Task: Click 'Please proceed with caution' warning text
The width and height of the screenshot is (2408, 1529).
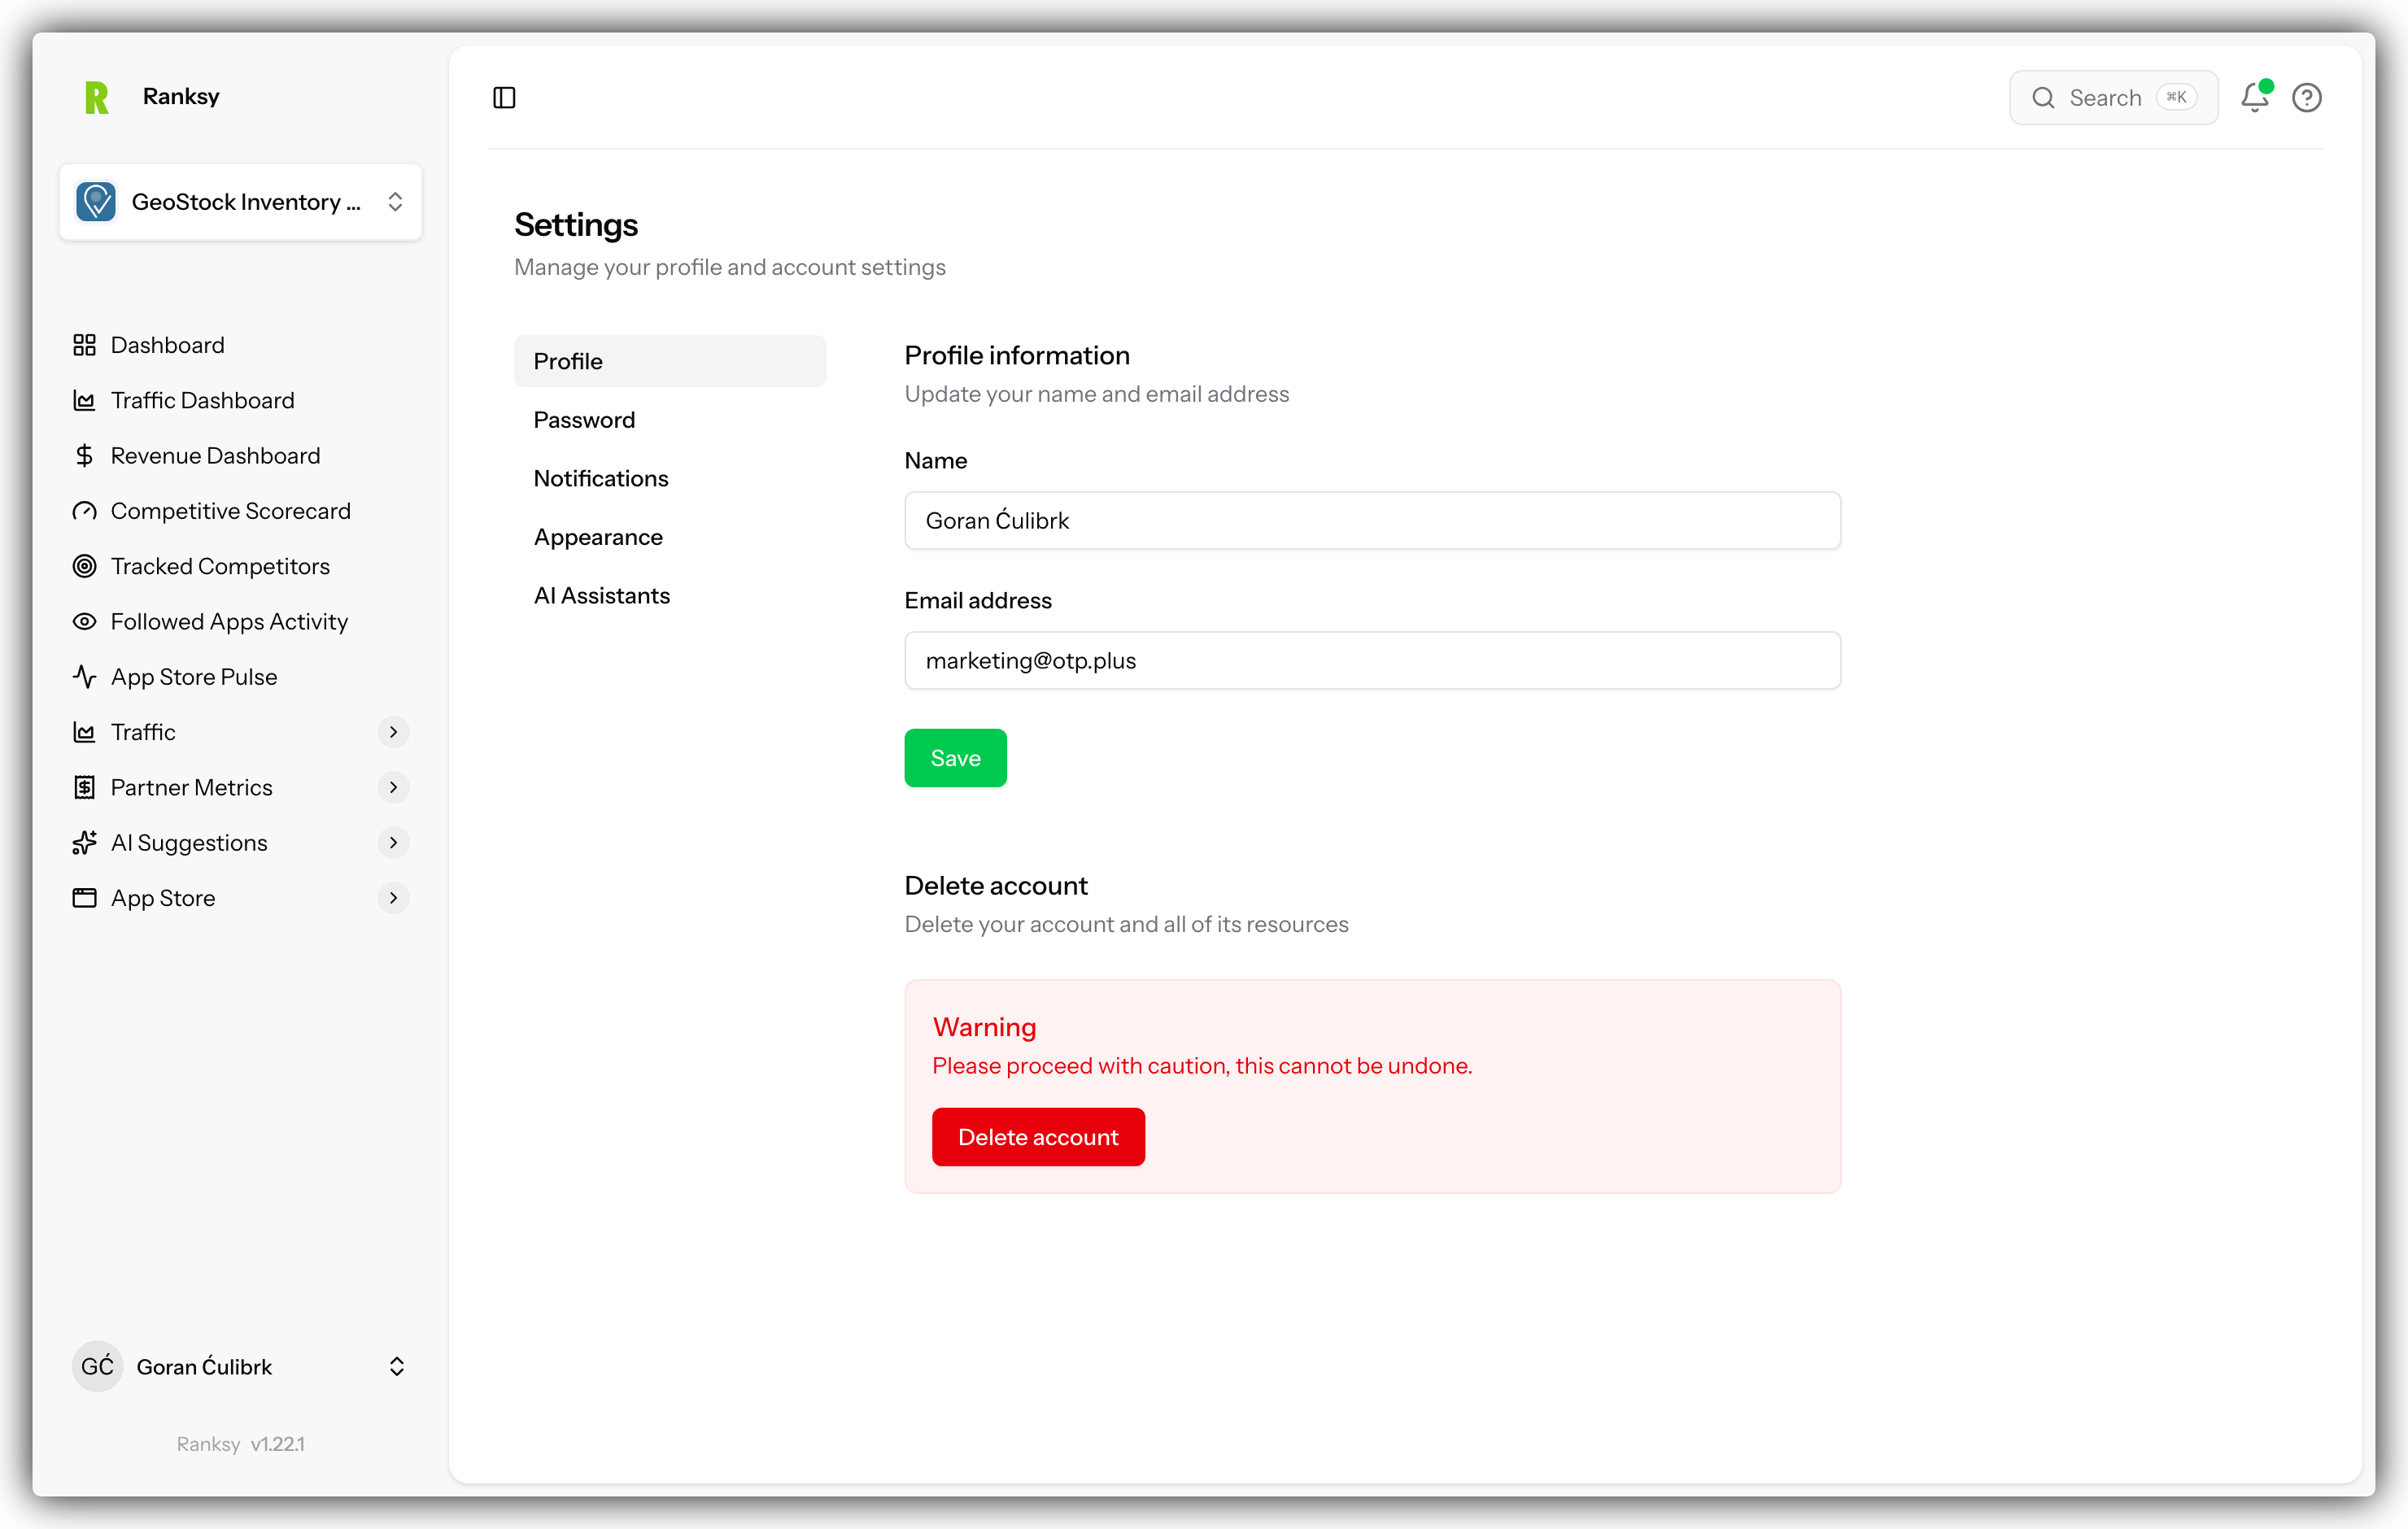Action: [1202, 1066]
